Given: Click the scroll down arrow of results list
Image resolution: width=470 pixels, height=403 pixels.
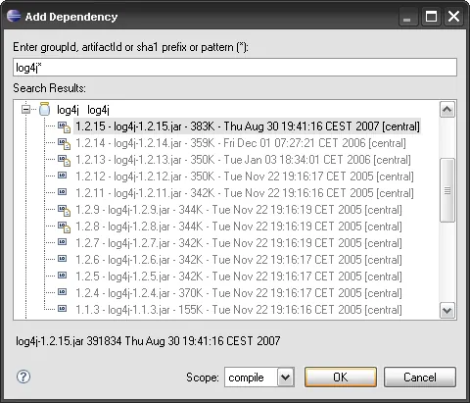Looking at the screenshot, I should point(446,310).
